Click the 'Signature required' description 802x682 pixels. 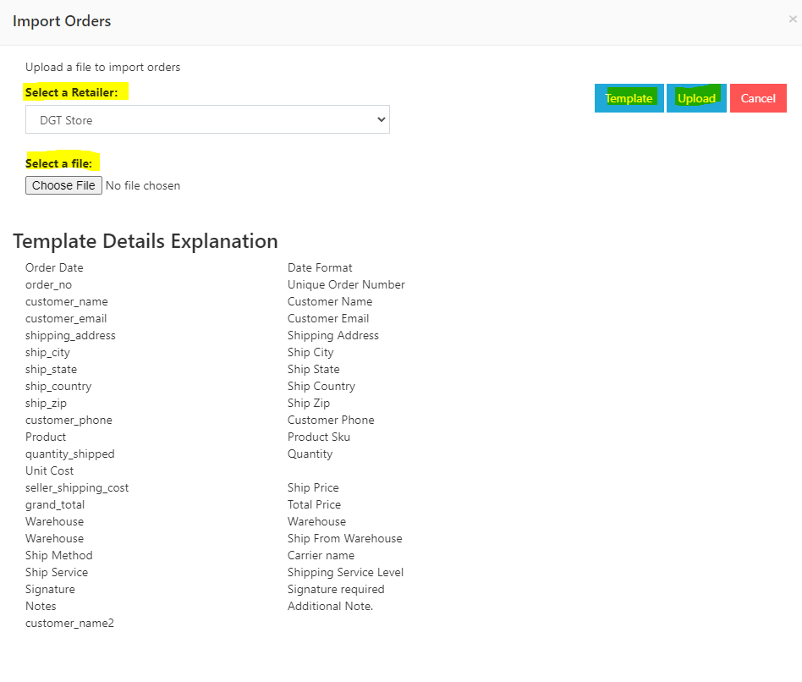(336, 589)
